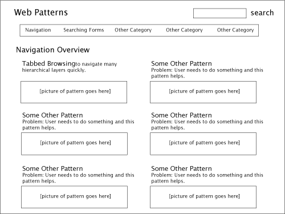
Task: Click middle-right pattern picture placeholder
Action: (203, 144)
